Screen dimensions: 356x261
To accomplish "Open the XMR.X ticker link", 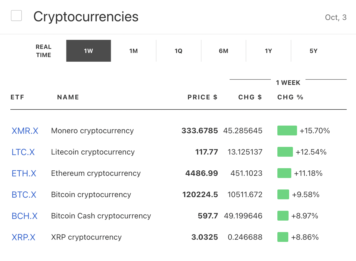I will tap(25, 131).
